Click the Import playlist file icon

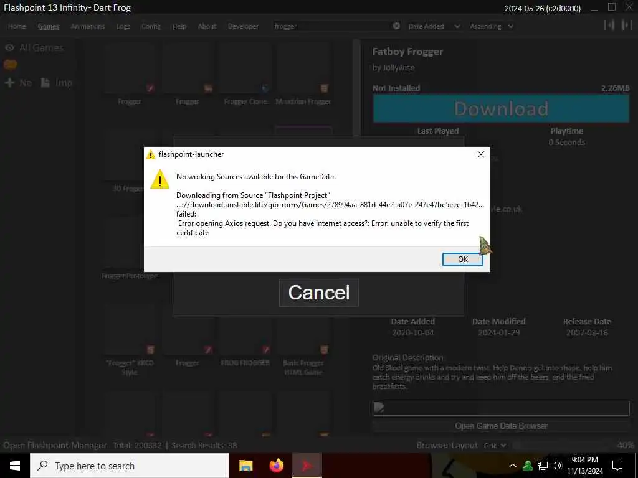pyautogui.click(x=45, y=83)
